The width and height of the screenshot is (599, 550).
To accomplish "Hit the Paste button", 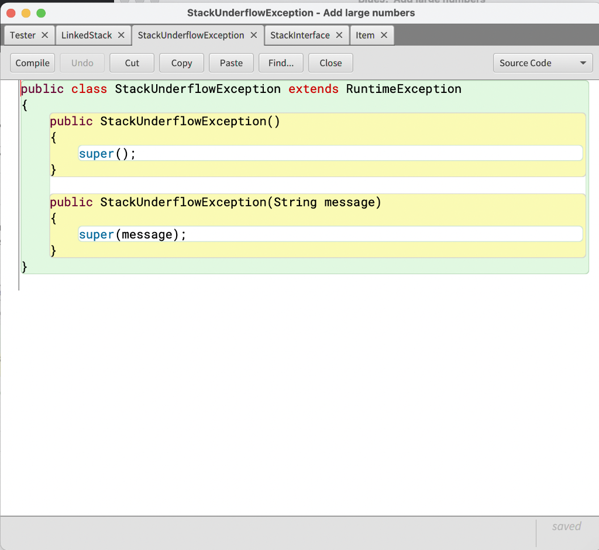I will tap(231, 63).
